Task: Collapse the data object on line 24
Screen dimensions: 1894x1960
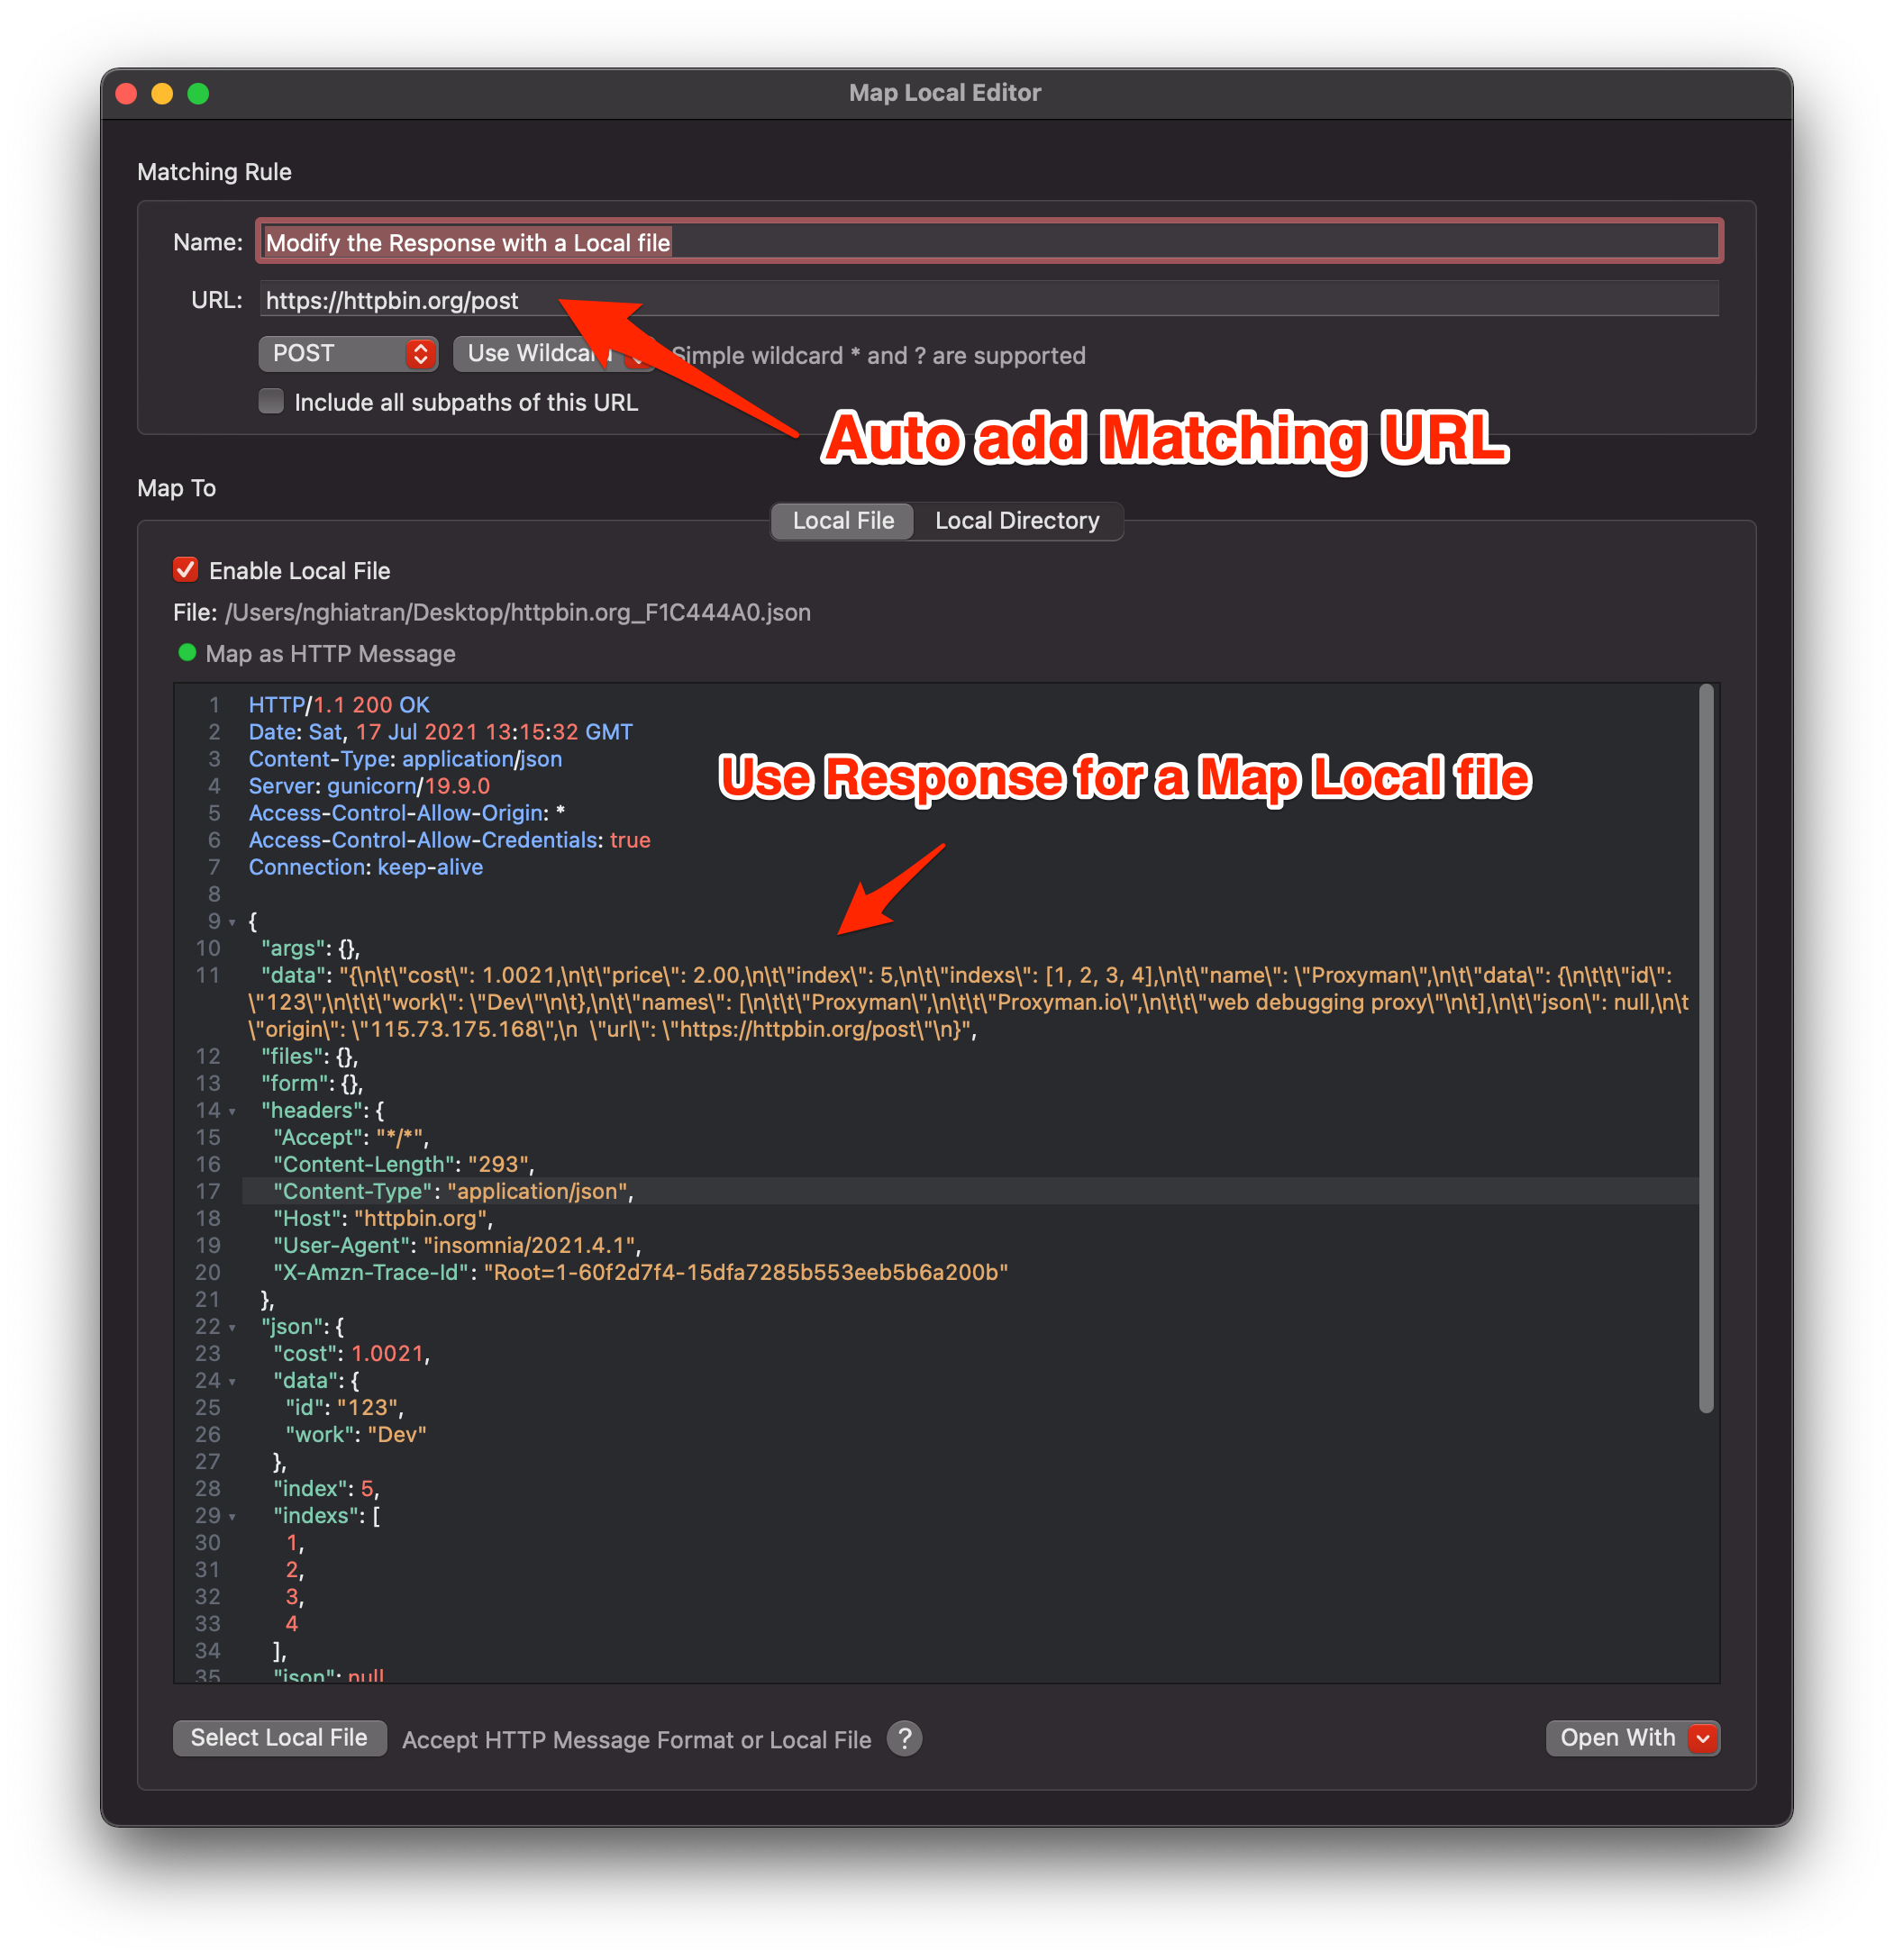Action: coord(232,1381)
